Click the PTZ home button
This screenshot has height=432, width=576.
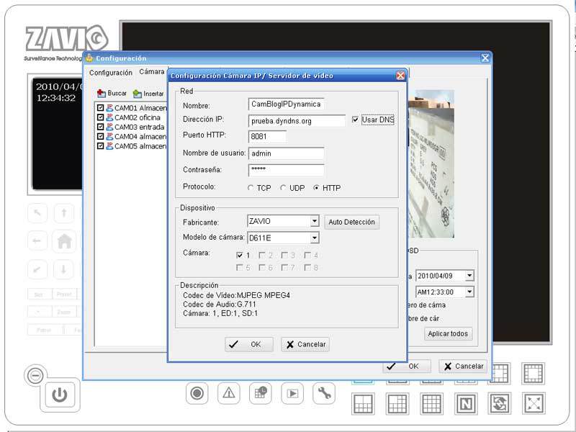(x=65, y=241)
